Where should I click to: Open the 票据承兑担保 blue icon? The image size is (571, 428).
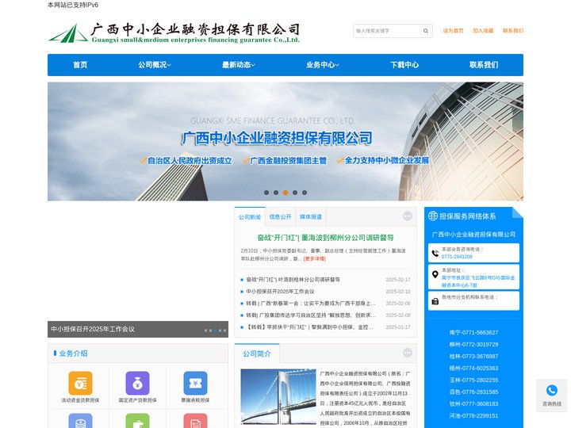[x=195, y=383]
